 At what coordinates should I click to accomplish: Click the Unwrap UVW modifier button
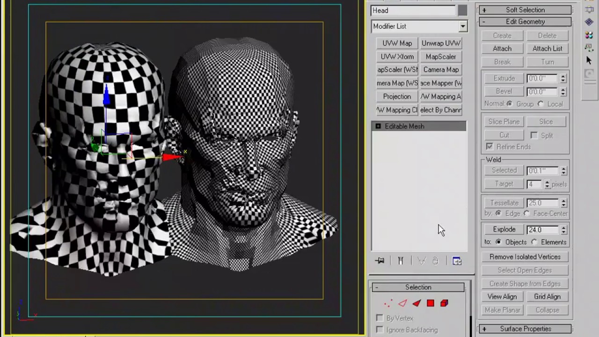coord(441,43)
